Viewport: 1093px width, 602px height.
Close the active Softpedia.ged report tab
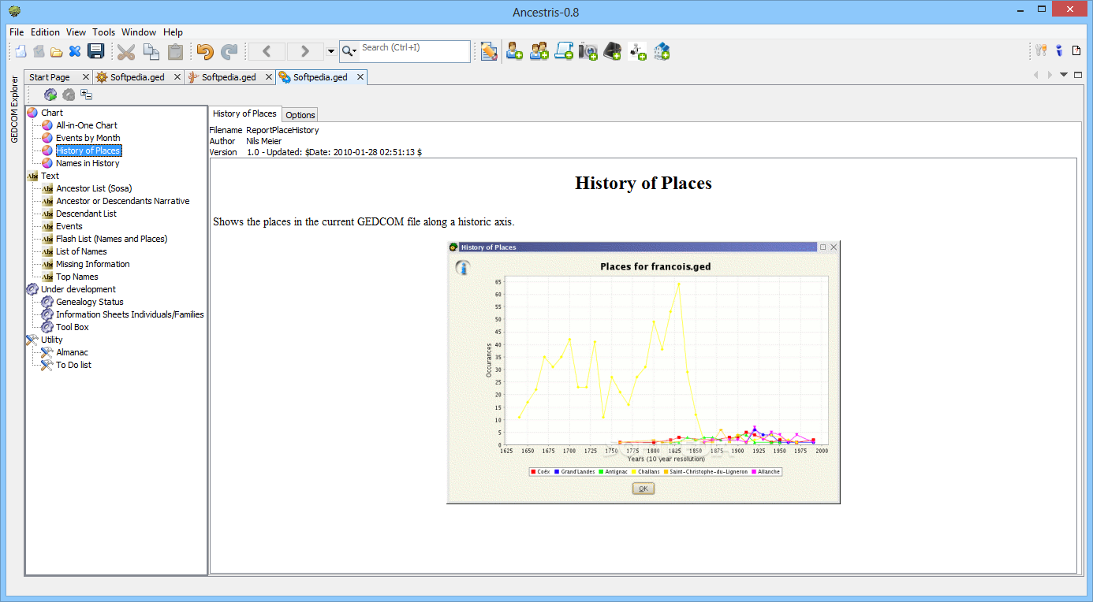click(360, 77)
